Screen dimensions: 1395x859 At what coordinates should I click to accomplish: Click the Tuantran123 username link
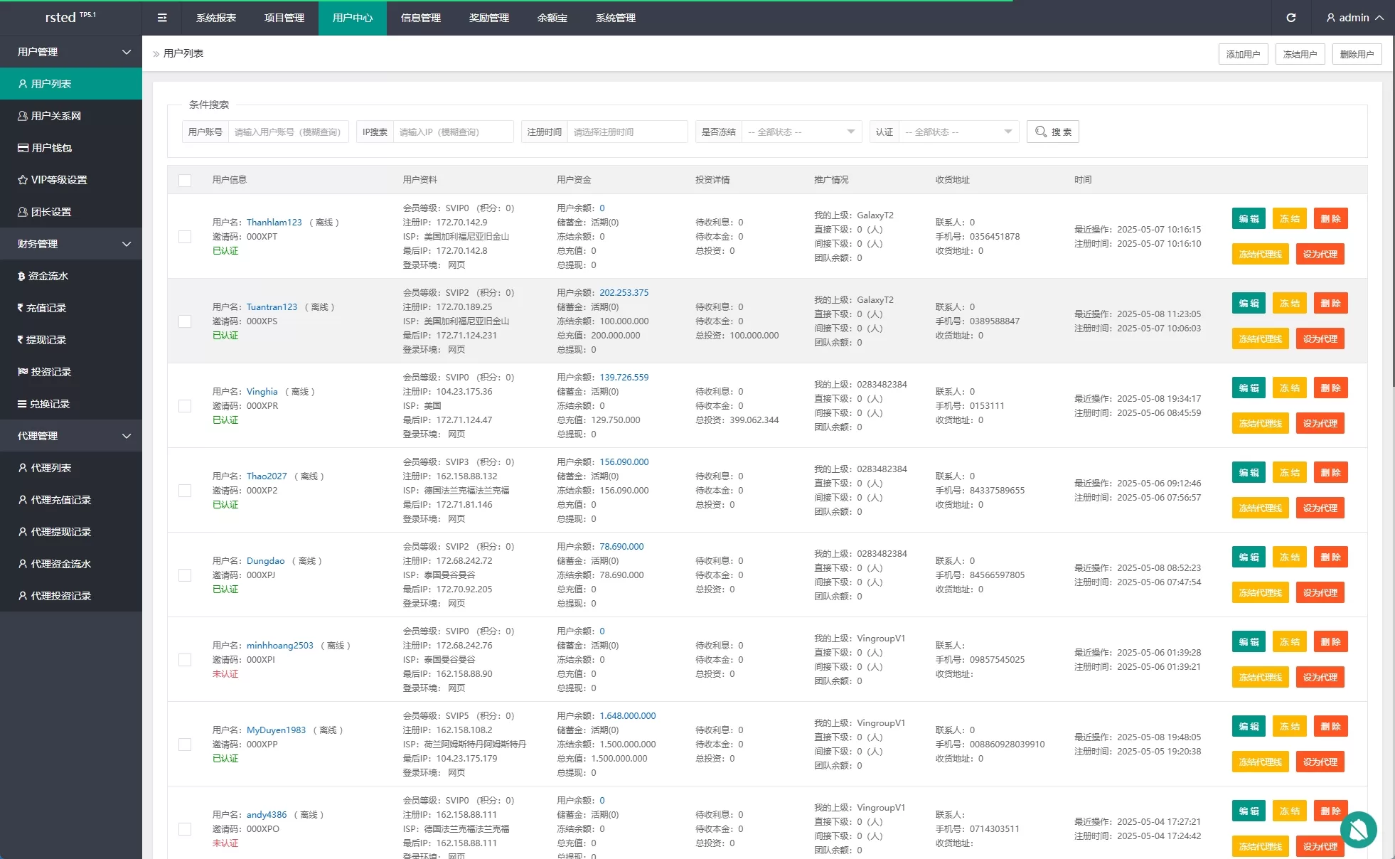click(x=272, y=307)
